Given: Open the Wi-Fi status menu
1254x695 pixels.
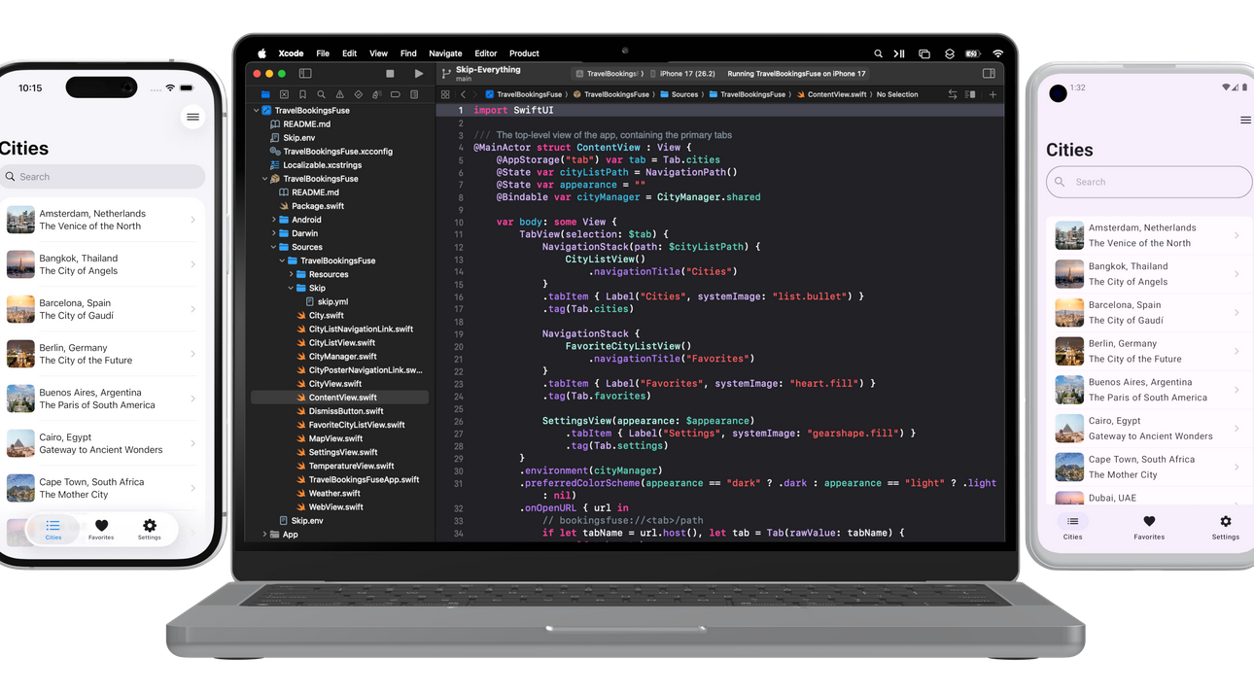Looking at the screenshot, I should (x=997, y=54).
